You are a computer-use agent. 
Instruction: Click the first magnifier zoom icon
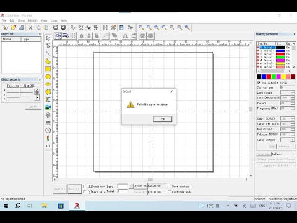(141, 27)
